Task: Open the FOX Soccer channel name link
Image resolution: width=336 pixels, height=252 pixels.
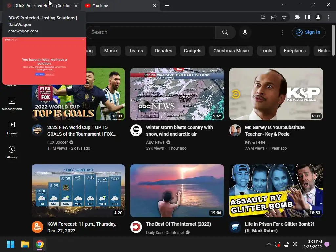Action: 57,142
